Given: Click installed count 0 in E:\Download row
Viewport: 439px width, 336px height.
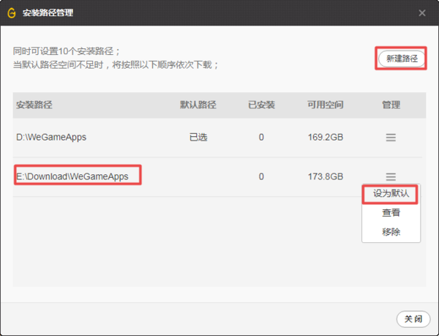Looking at the screenshot, I should point(261,176).
